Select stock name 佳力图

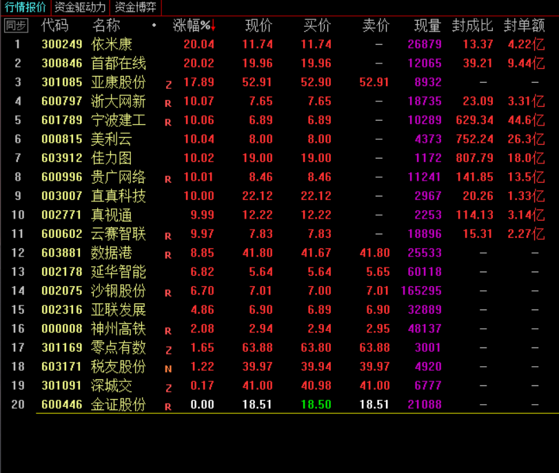112,158
